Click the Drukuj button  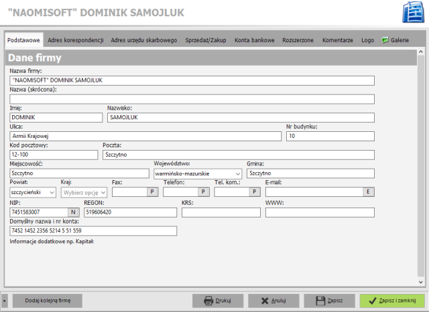pyautogui.click(x=218, y=301)
